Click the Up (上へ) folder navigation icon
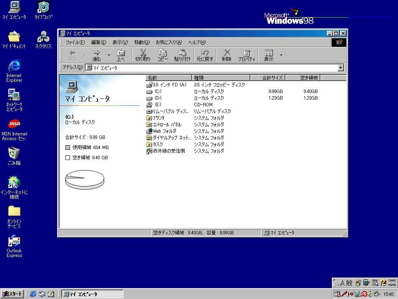The image size is (398, 299). 121,55
